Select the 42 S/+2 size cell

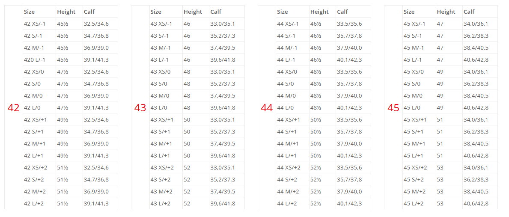[x=39, y=180]
